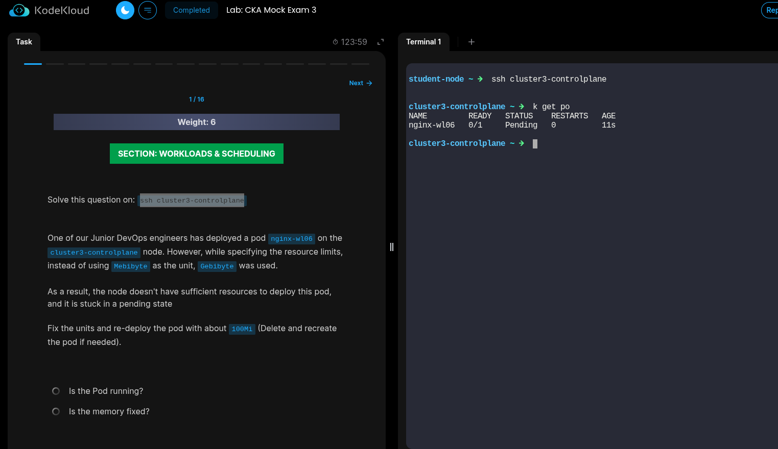Select the Task tab
The height and width of the screenshot is (449, 778).
click(x=24, y=42)
